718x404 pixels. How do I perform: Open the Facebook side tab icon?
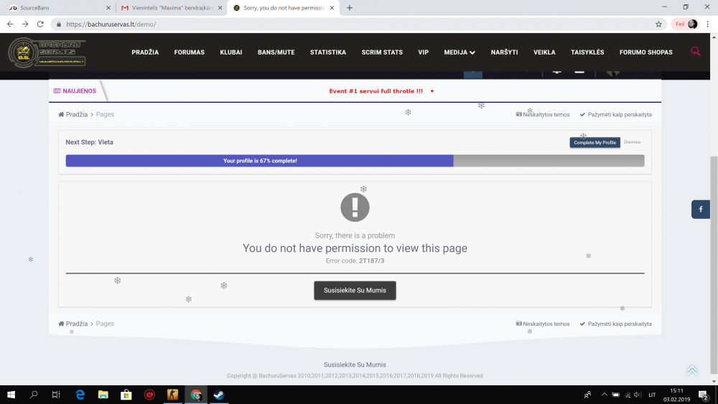pyautogui.click(x=701, y=209)
